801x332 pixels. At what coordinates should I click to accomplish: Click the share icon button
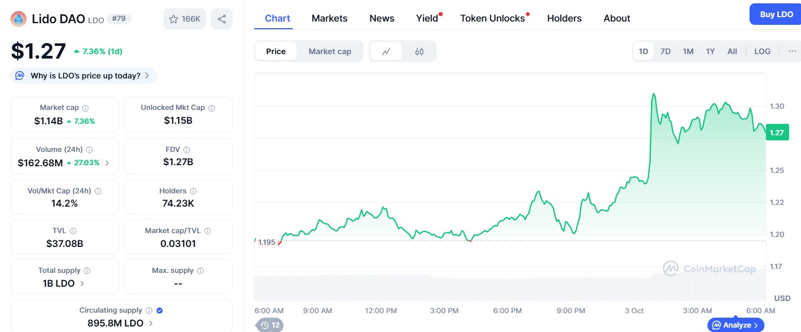(x=221, y=19)
